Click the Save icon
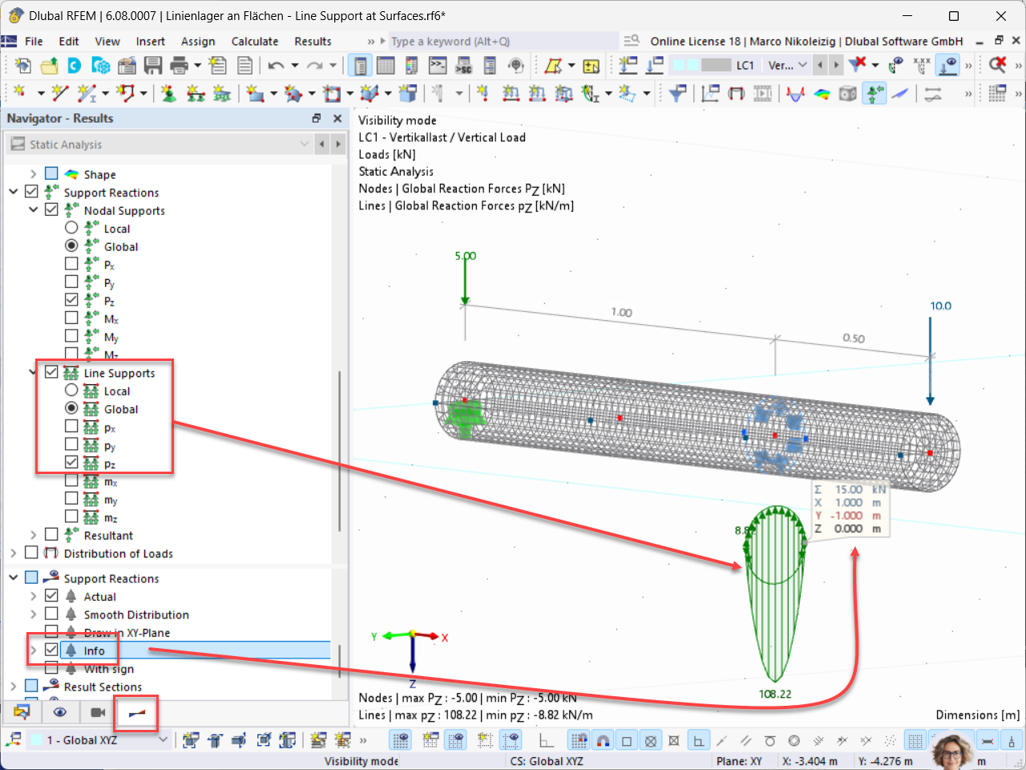 point(153,66)
